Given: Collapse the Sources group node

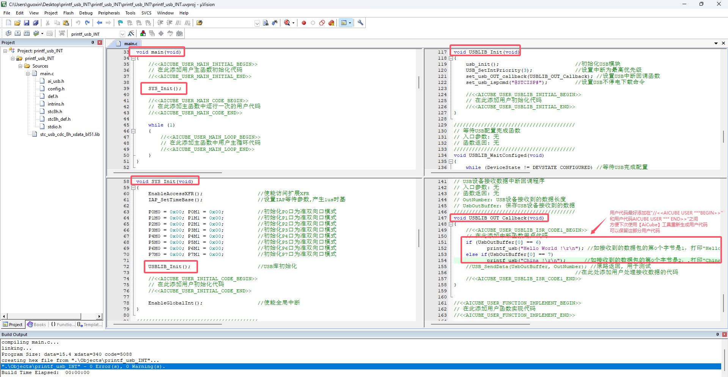Looking at the screenshot, I should click(x=20, y=66).
